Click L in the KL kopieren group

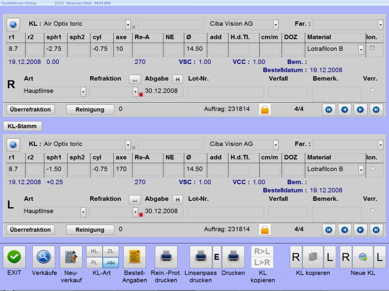click(x=330, y=257)
